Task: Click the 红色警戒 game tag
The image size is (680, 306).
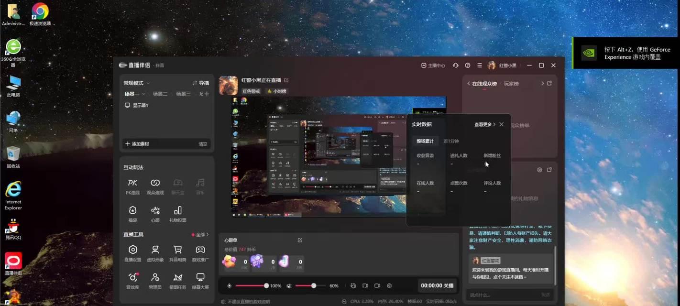Action: pyautogui.click(x=251, y=91)
